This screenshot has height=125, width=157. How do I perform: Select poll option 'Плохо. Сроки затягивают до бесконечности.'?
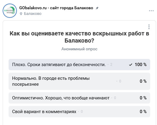pyautogui.click(x=79, y=65)
